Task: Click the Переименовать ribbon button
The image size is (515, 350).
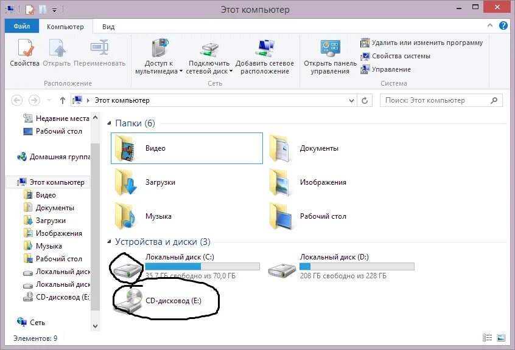Action: 99,53
